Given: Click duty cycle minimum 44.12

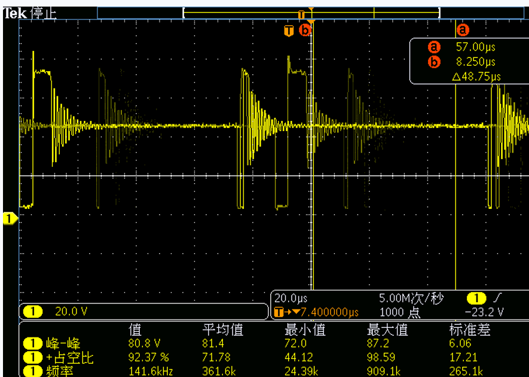Looking at the screenshot, I should [299, 357].
